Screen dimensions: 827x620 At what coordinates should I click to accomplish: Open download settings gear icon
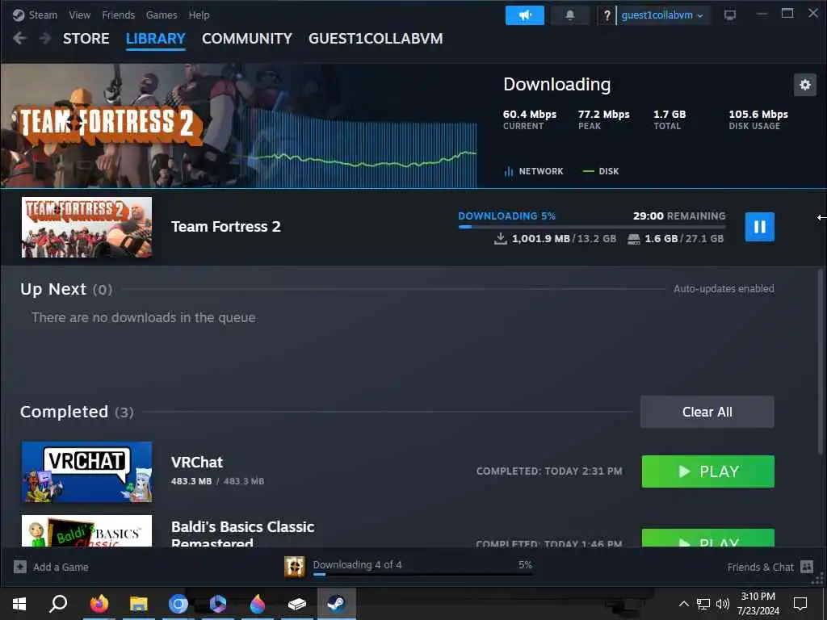coord(804,84)
